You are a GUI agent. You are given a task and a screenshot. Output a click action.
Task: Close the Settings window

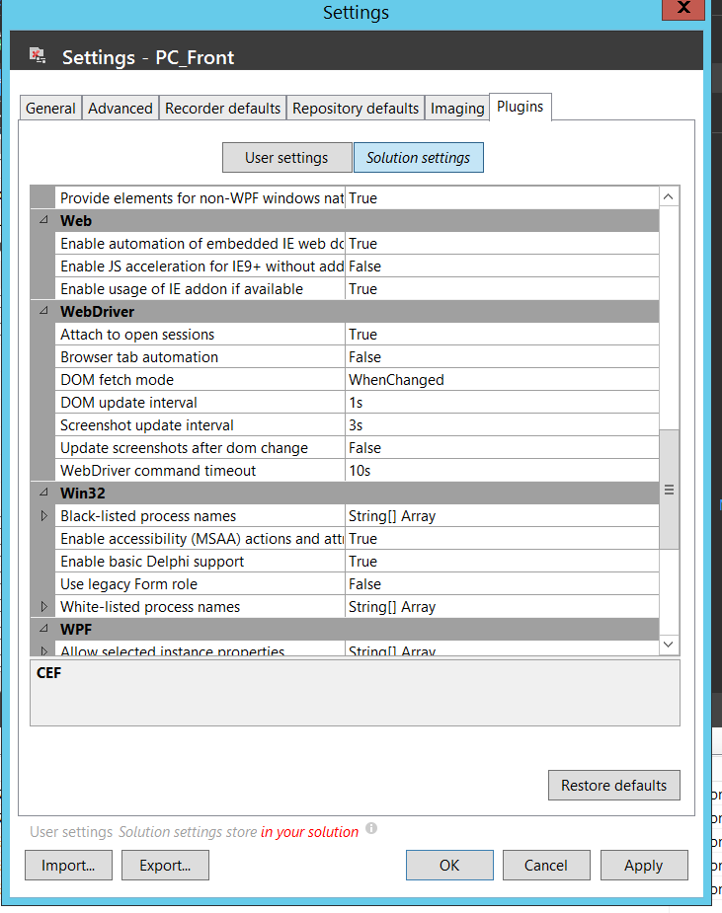[683, 8]
